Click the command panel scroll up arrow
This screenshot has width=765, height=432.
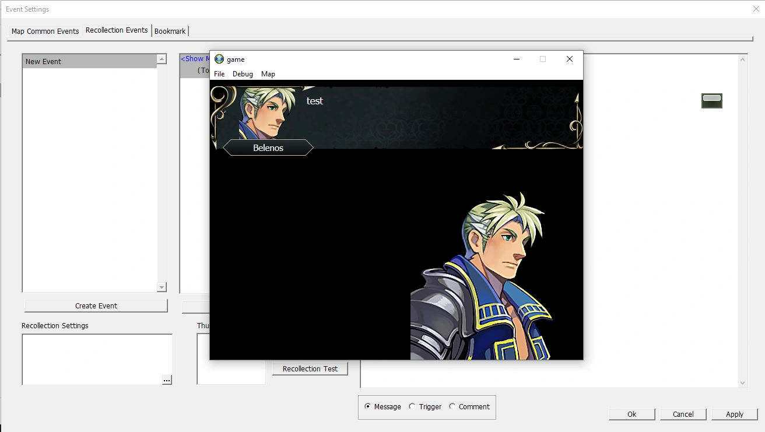[x=743, y=59]
